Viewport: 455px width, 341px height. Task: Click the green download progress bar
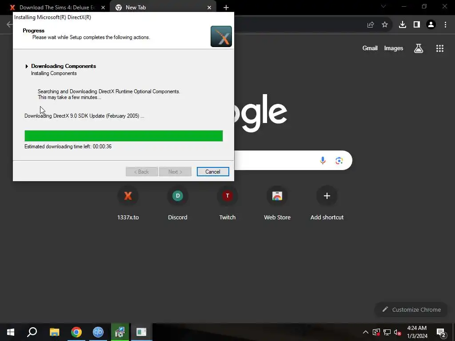point(124,136)
